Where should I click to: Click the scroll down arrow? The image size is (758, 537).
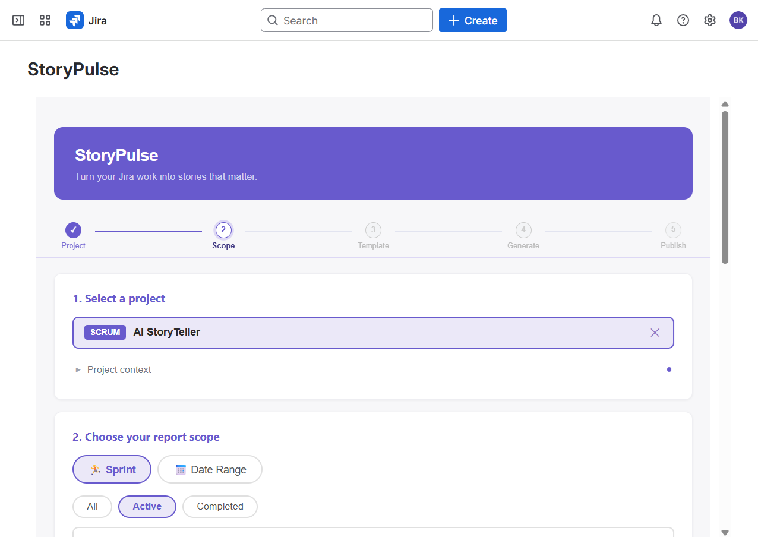(x=725, y=532)
